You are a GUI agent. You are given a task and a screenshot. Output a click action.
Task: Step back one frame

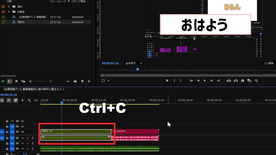click(198, 81)
